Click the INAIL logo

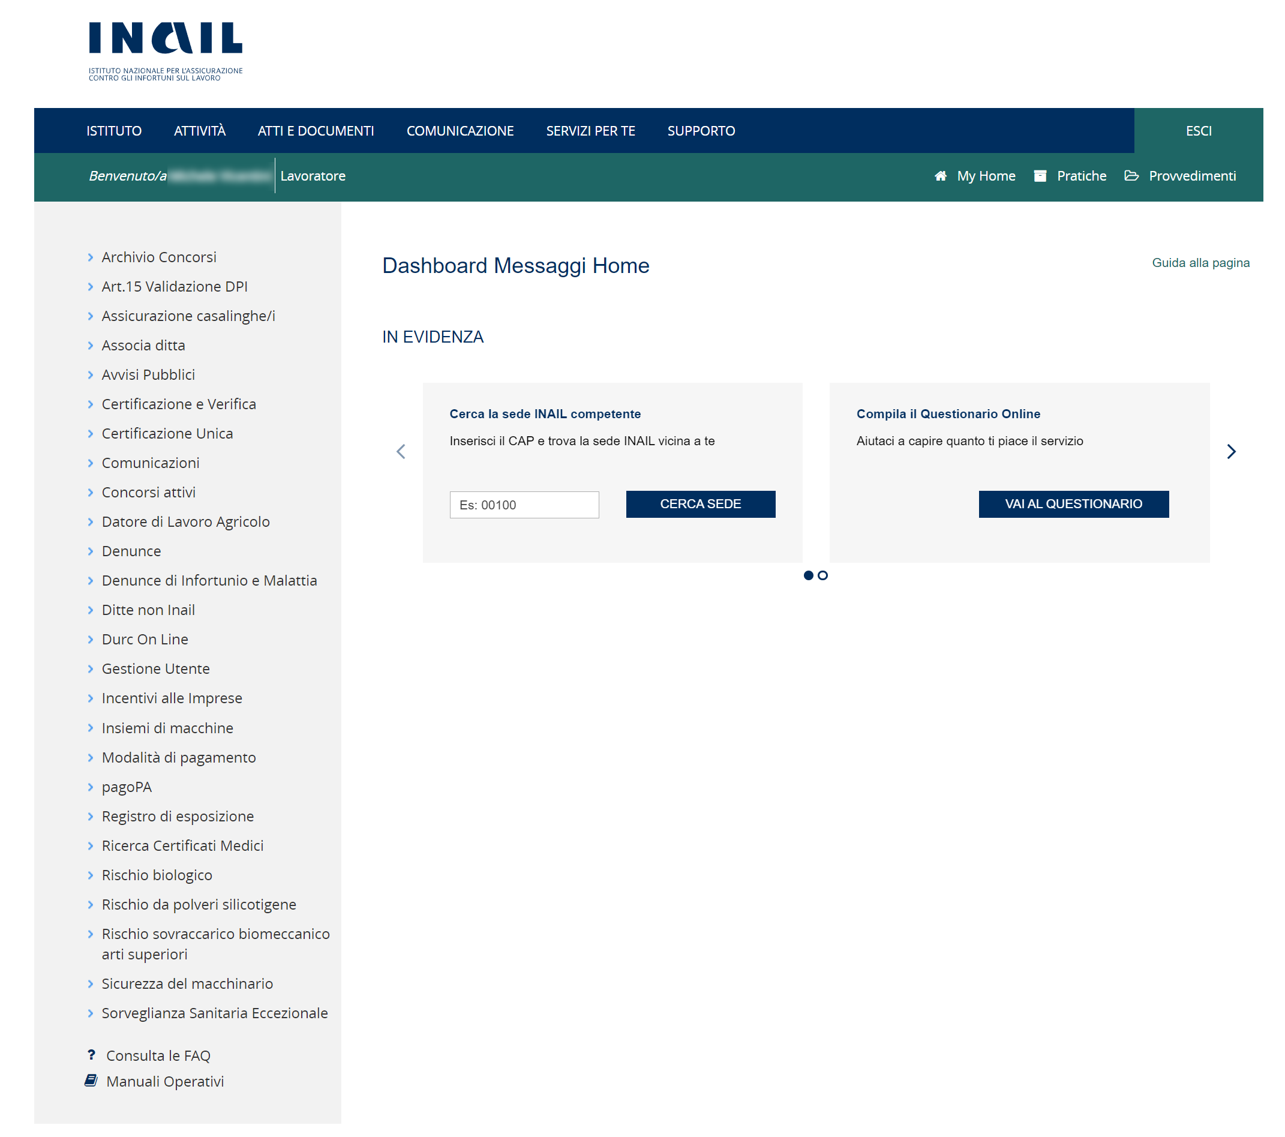[166, 50]
